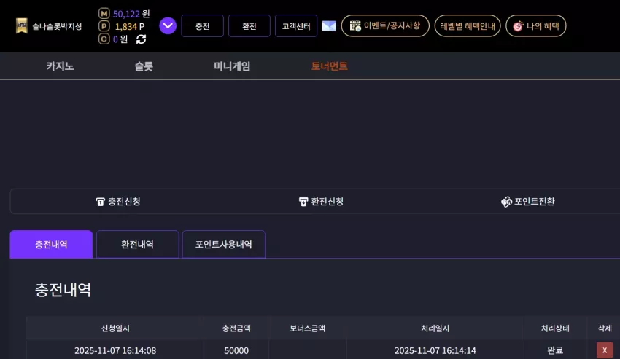
Task: Go to the 카지노 casino menu
Action: point(60,66)
